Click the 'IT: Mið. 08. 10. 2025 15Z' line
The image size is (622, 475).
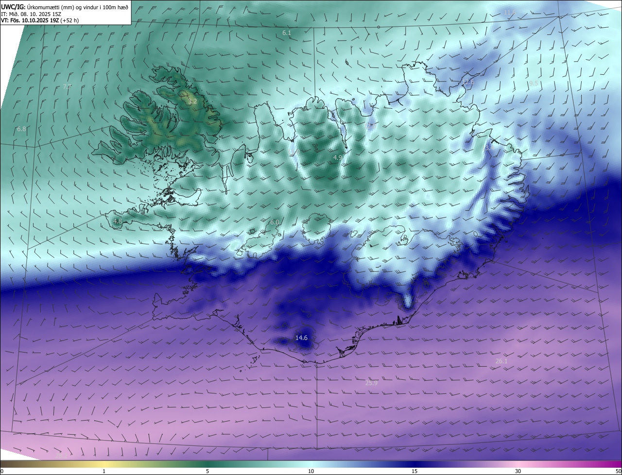[x=31, y=14]
